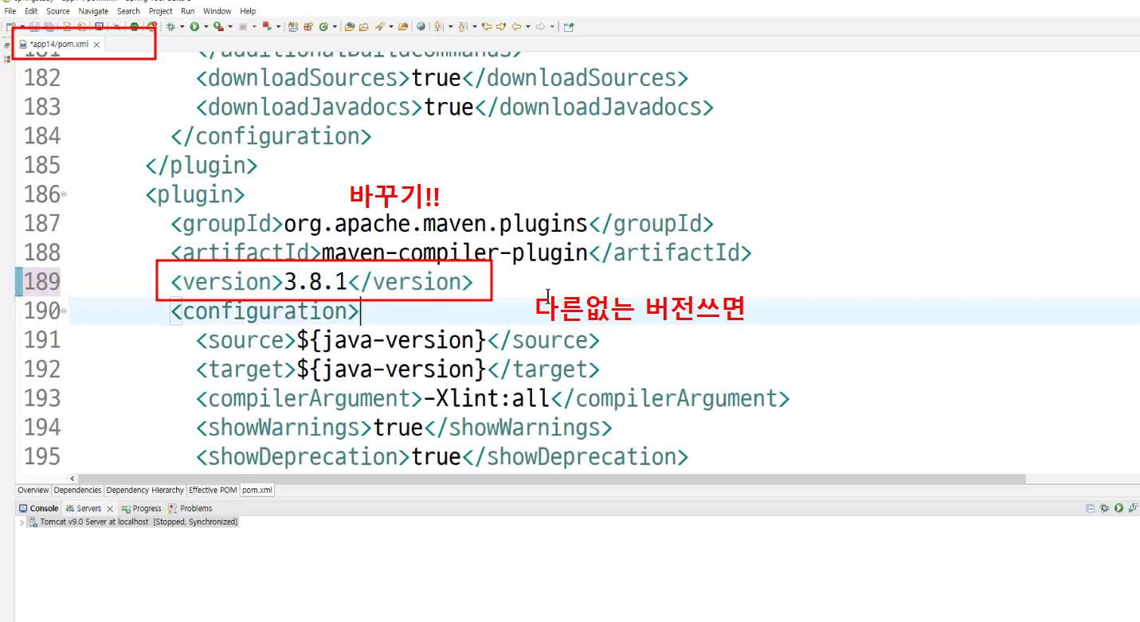This screenshot has height=622, width=1140.
Task: Close the app14/pom.xml editor tab
Action: 97,45
